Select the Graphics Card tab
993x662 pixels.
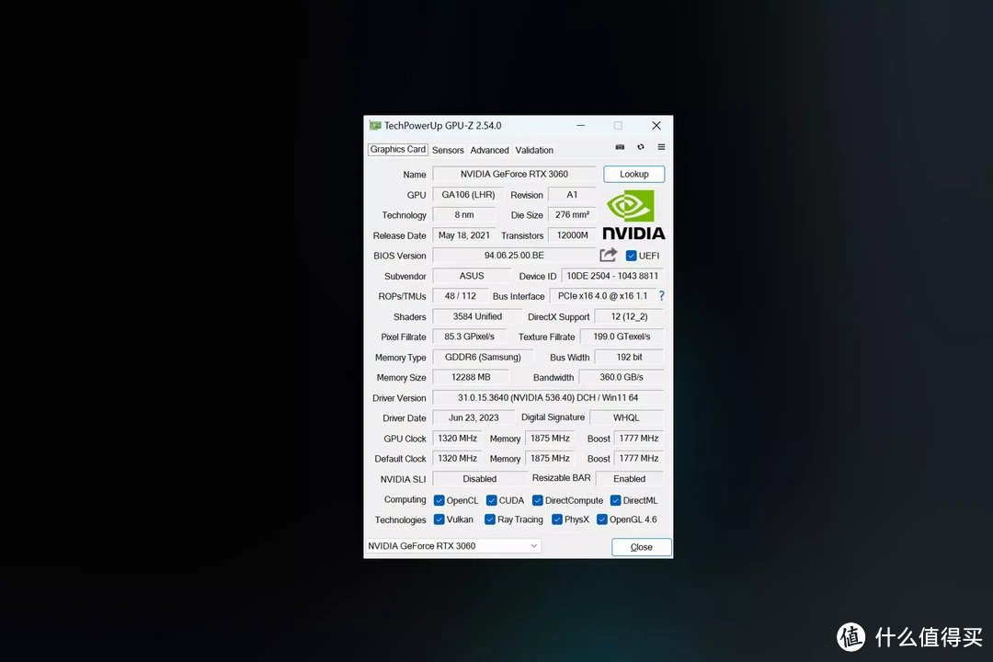[398, 150]
